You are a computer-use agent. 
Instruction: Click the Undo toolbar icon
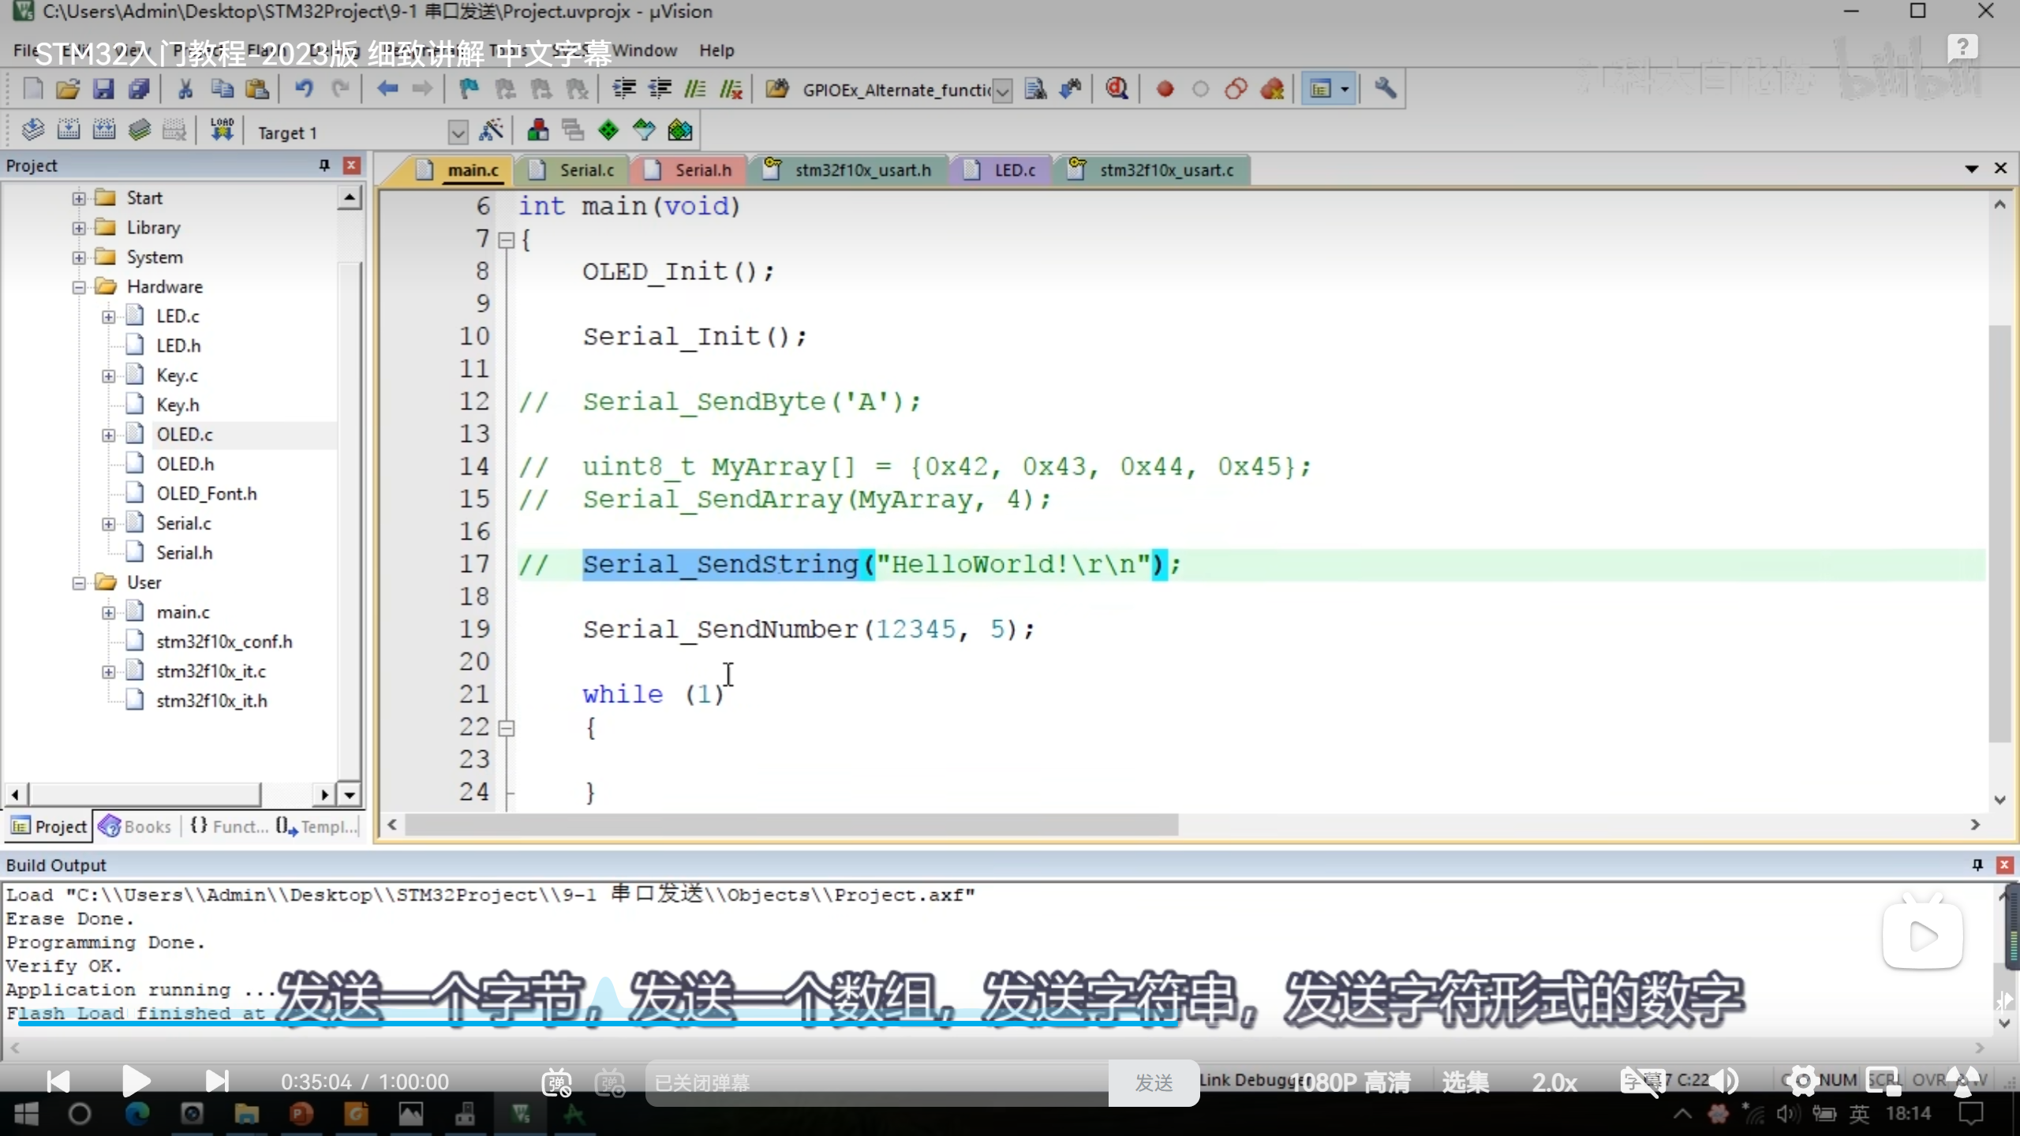[304, 89]
